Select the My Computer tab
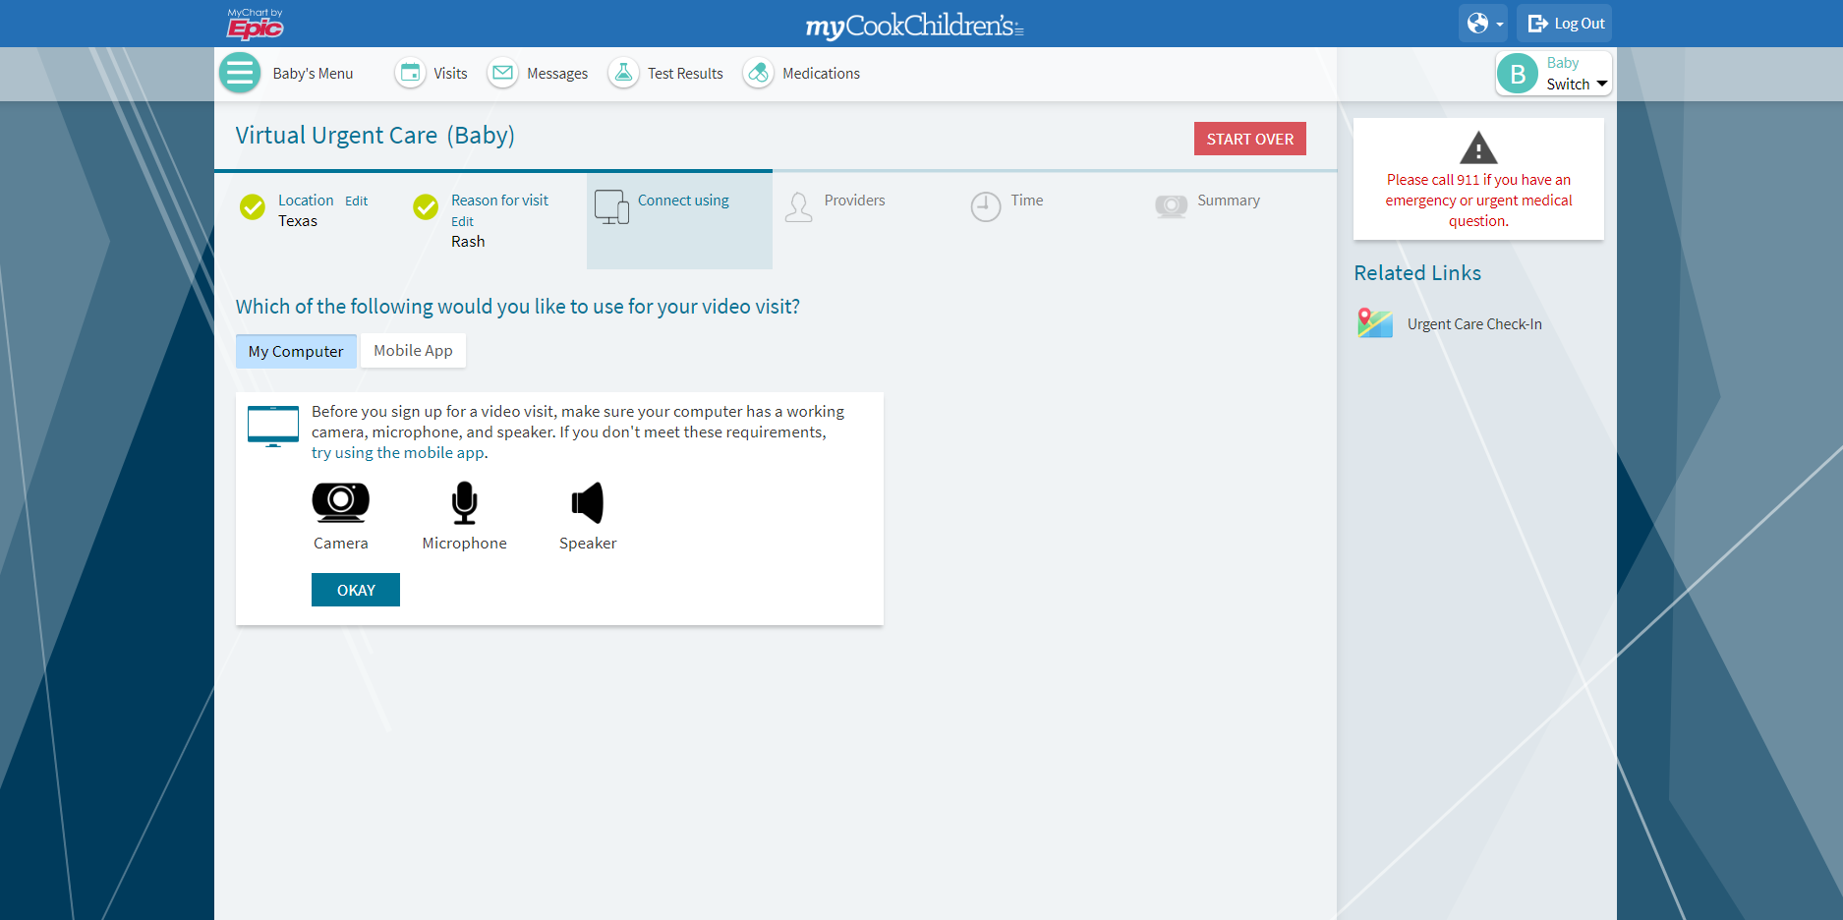The height and width of the screenshot is (920, 1843). pos(296,351)
